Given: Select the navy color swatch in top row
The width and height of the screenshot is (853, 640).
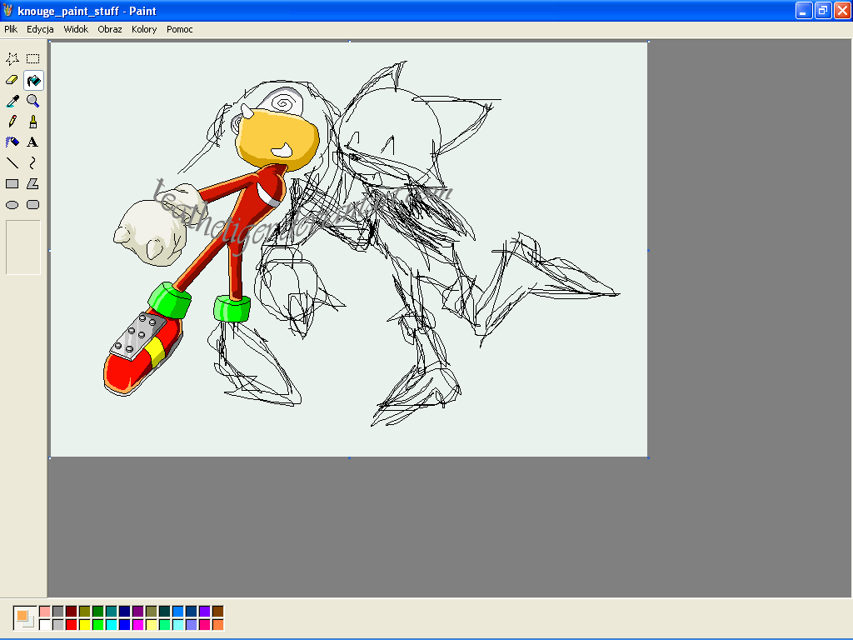Looking at the screenshot, I should (125, 612).
